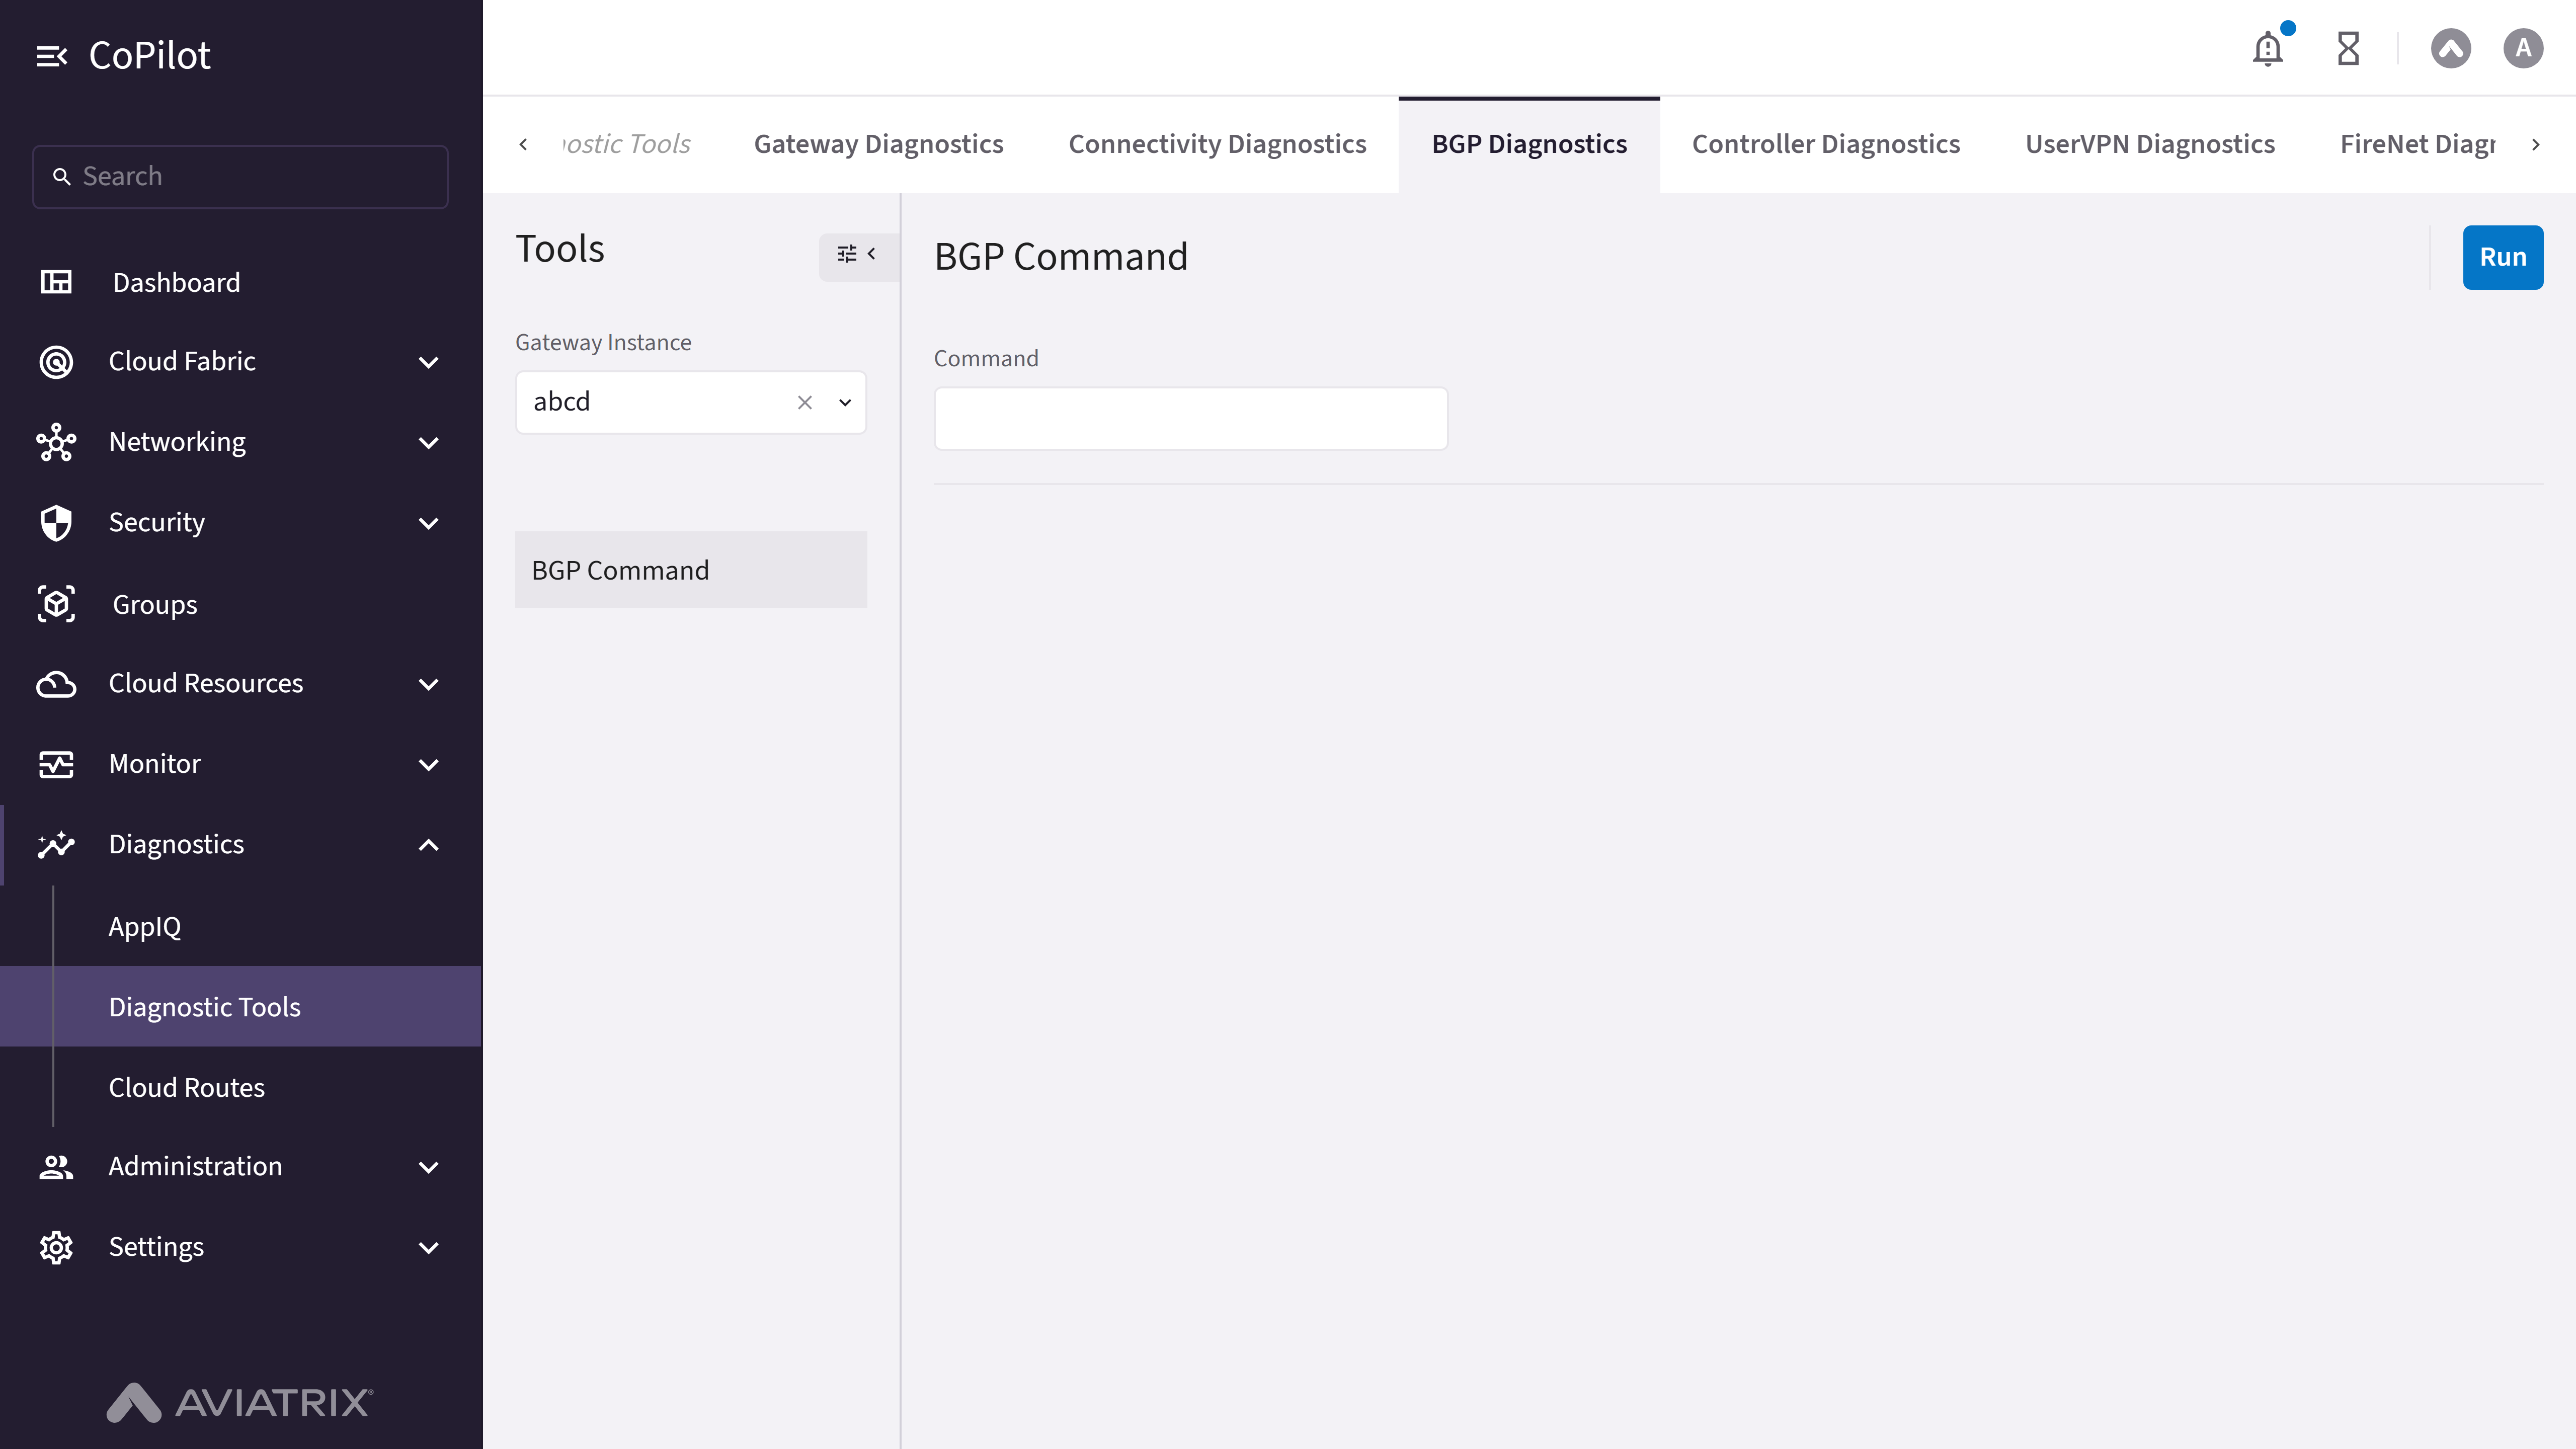Open the partially hidden Diagnostic Tools tab
The height and width of the screenshot is (1449, 2576).
pyautogui.click(x=627, y=145)
